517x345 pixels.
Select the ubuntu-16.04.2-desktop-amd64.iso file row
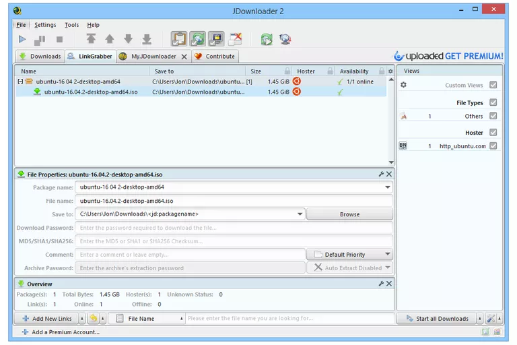[x=201, y=92]
